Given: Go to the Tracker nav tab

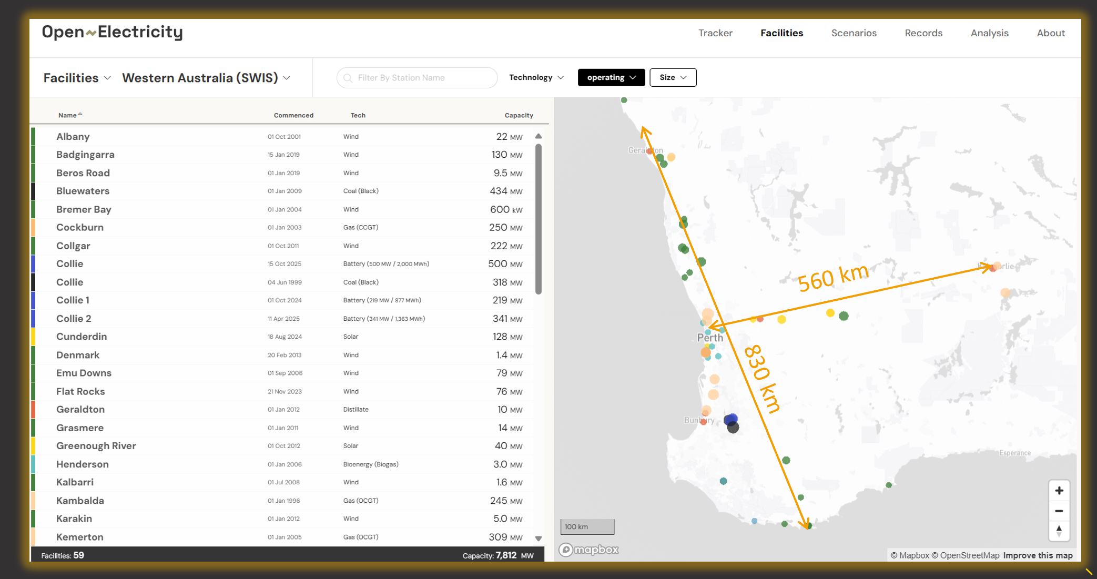Looking at the screenshot, I should pos(715,33).
